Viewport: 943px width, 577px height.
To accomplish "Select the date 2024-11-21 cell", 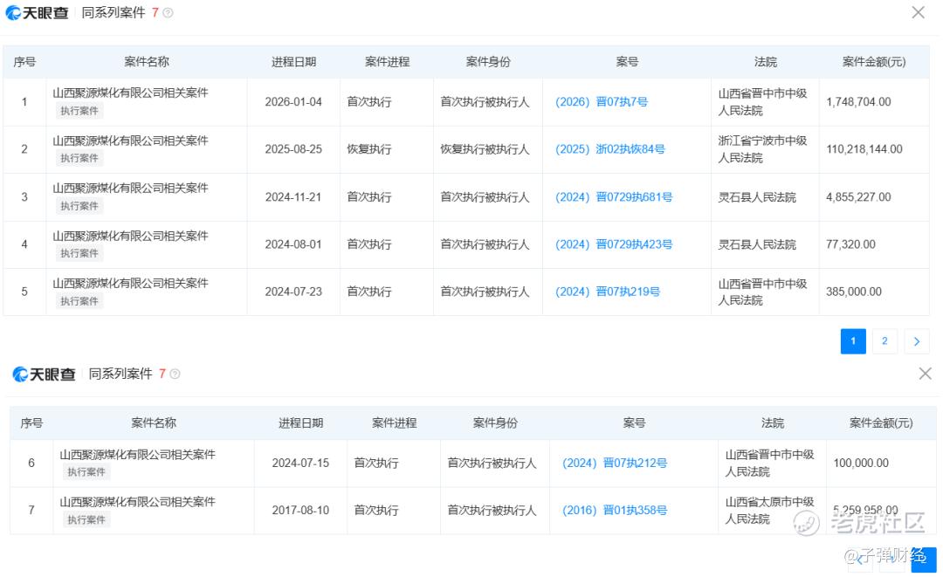I will coord(293,197).
